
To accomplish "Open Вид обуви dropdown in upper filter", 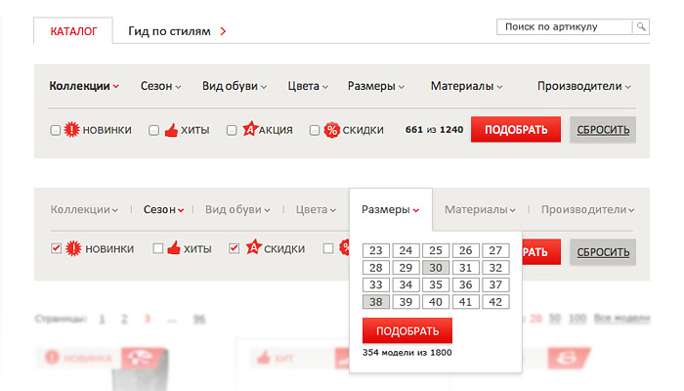I will click(235, 86).
